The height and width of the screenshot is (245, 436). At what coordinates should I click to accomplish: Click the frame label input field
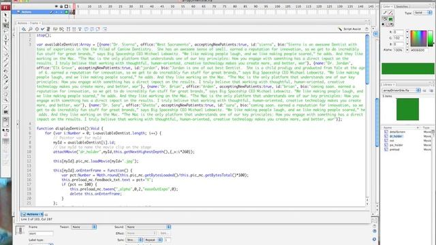click(x=41, y=233)
